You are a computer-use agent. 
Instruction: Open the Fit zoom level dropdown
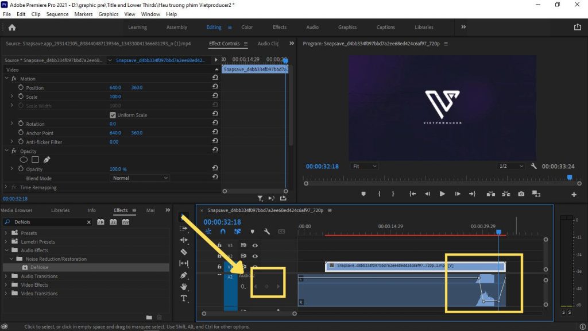pos(365,166)
